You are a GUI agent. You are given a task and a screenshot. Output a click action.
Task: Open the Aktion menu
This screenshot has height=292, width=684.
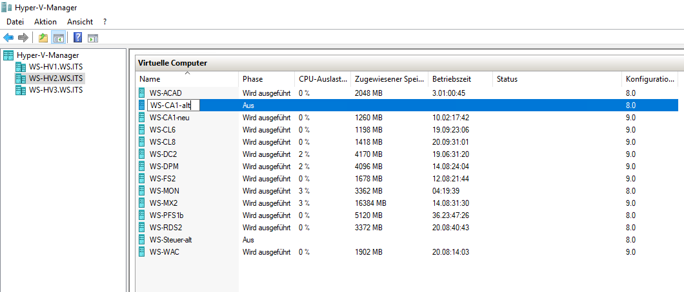click(x=45, y=22)
